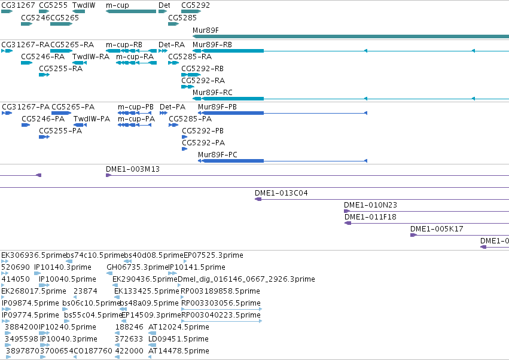Click the CG5285-RA transcript label
509x360 pixels.
pyautogui.click(x=190, y=56)
